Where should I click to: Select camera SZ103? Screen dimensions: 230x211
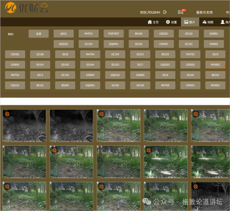click(x=188, y=34)
